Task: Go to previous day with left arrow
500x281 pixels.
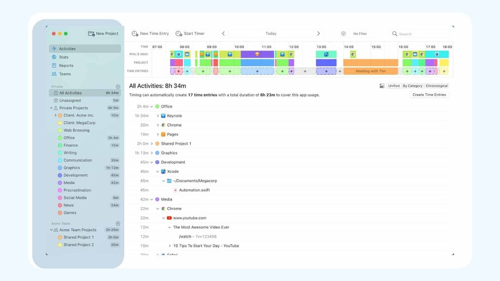Action: [x=223, y=34]
